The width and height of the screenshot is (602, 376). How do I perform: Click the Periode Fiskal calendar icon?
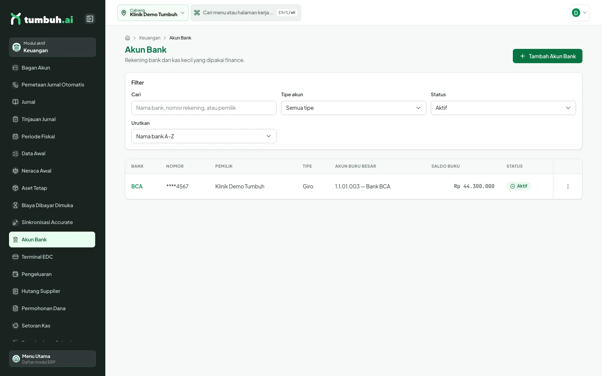15,136
